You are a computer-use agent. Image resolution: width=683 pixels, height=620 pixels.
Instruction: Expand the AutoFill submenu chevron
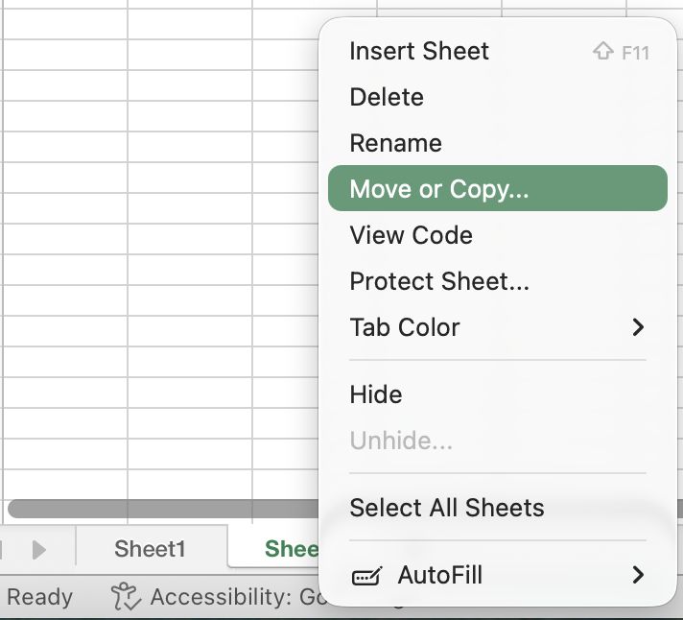coord(638,575)
